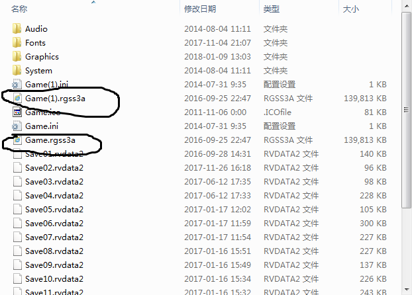
Task: Select the System folder icon
Action: click(17, 70)
